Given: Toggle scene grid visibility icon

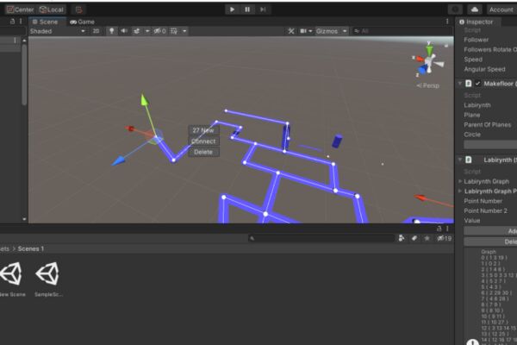Looking at the screenshot, I should tap(174, 31).
